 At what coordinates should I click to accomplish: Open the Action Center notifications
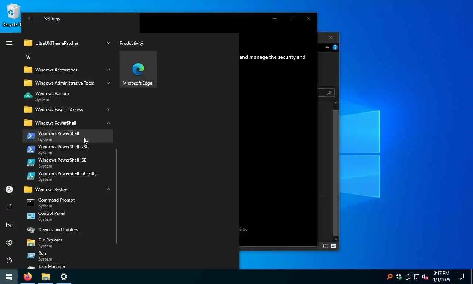[x=461, y=277]
